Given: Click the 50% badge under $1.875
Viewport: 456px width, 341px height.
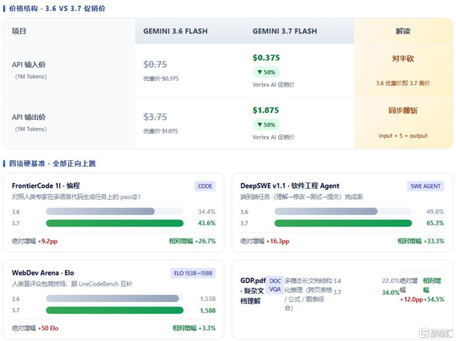Looking at the screenshot, I should tap(266, 125).
